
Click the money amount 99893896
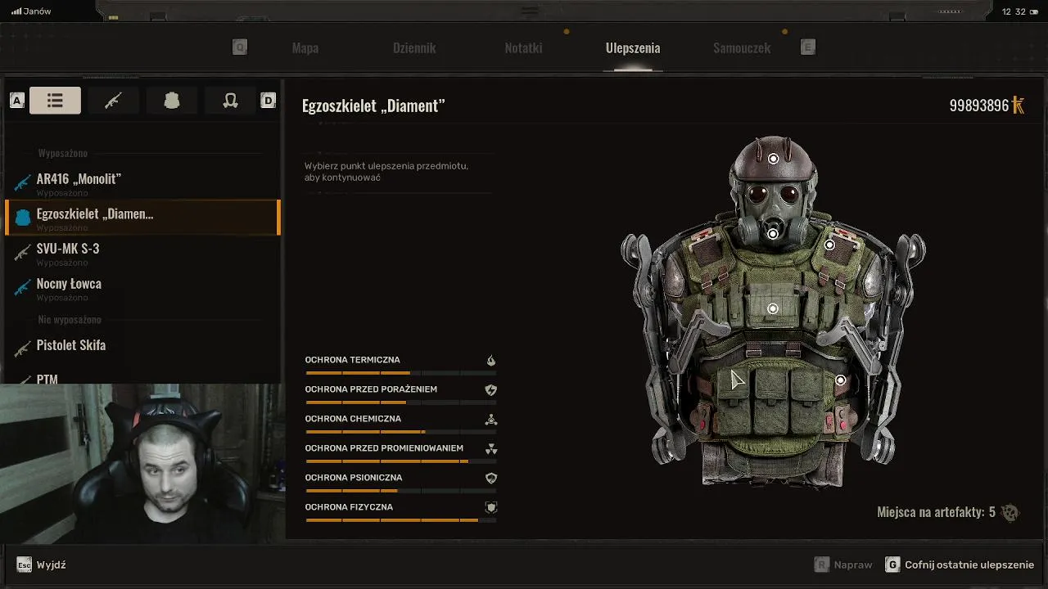tap(979, 106)
